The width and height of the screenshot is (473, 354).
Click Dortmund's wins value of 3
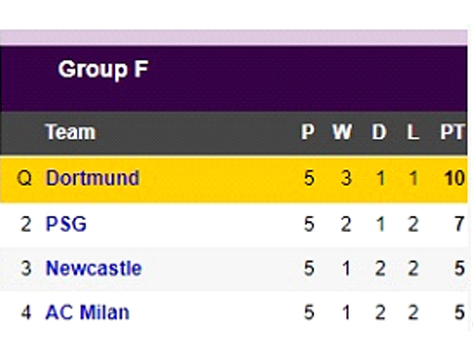pyautogui.click(x=346, y=178)
